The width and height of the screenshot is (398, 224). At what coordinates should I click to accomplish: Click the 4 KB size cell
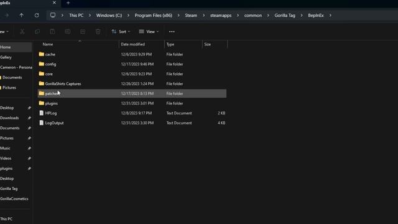tap(221, 123)
